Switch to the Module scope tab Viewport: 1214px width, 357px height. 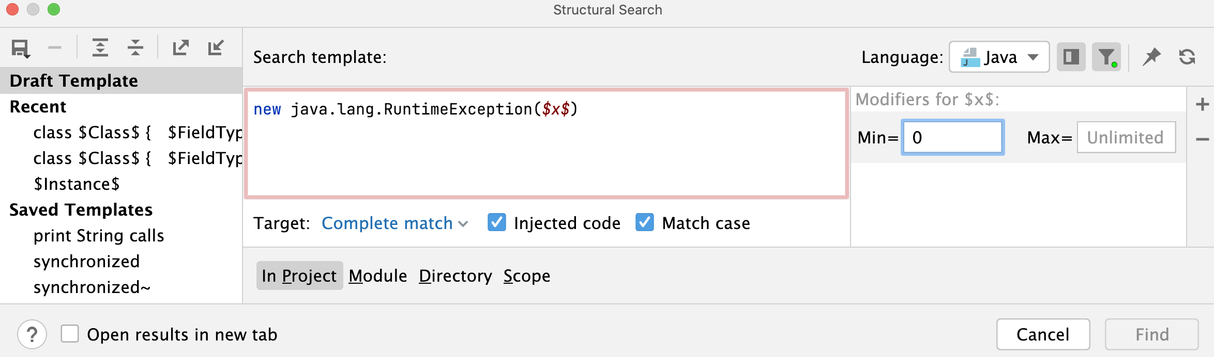[377, 275]
